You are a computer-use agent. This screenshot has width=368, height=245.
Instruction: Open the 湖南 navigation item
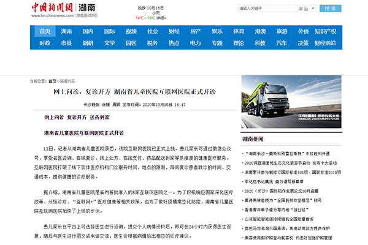point(66,31)
